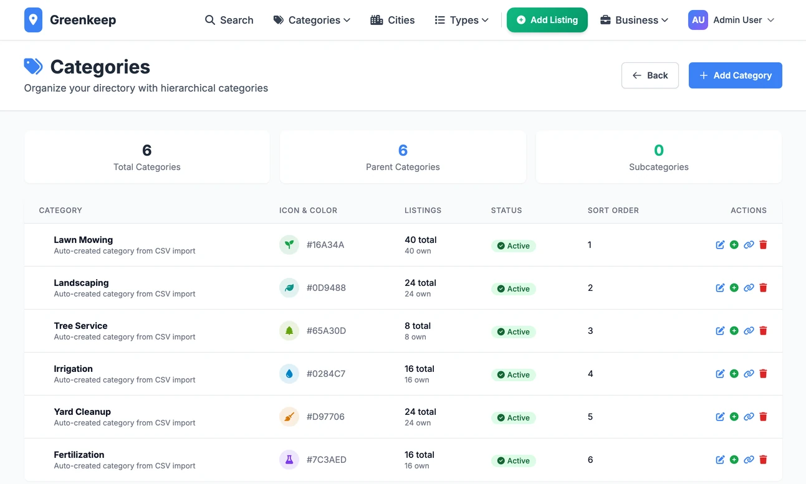Image resolution: width=806 pixels, height=484 pixels.
Task: Open Search from the navigation bar
Action: click(x=229, y=20)
